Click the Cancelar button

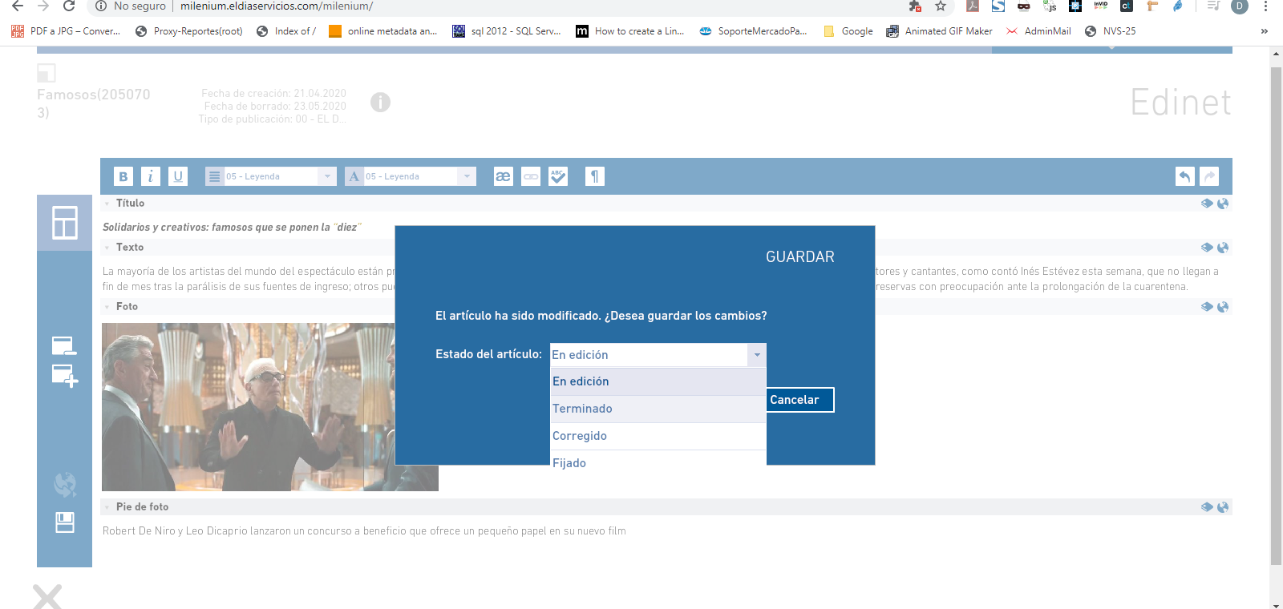(x=799, y=400)
